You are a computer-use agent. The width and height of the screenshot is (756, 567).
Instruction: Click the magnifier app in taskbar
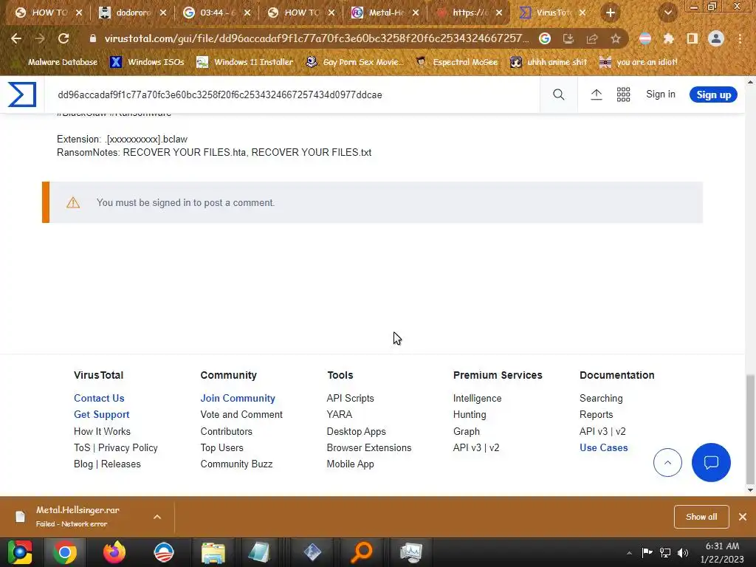click(x=362, y=552)
